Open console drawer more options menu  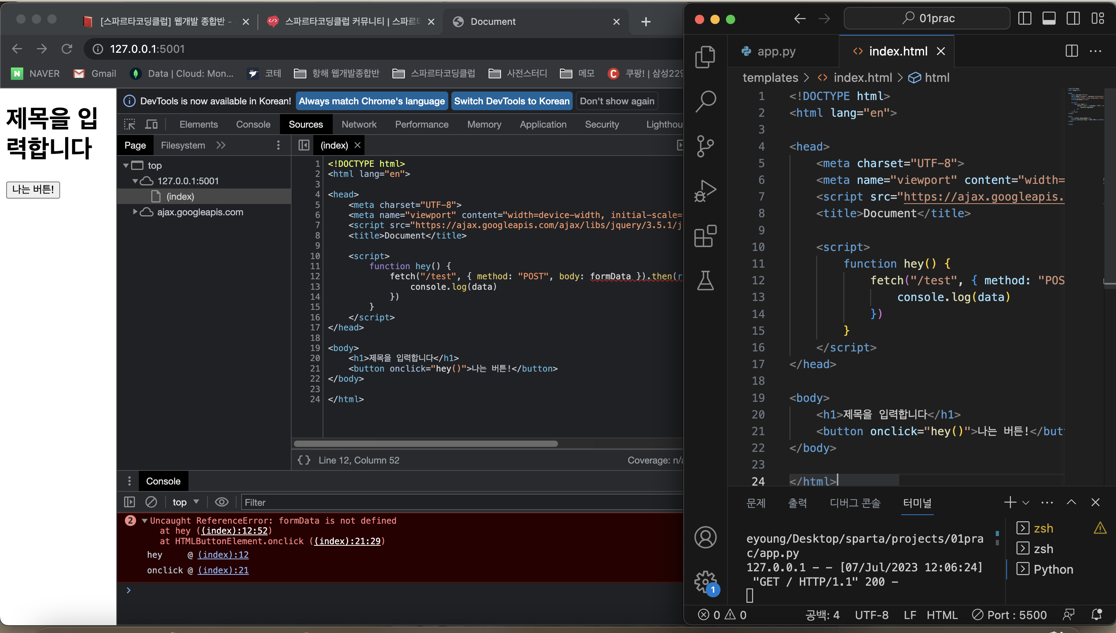pyautogui.click(x=129, y=481)
